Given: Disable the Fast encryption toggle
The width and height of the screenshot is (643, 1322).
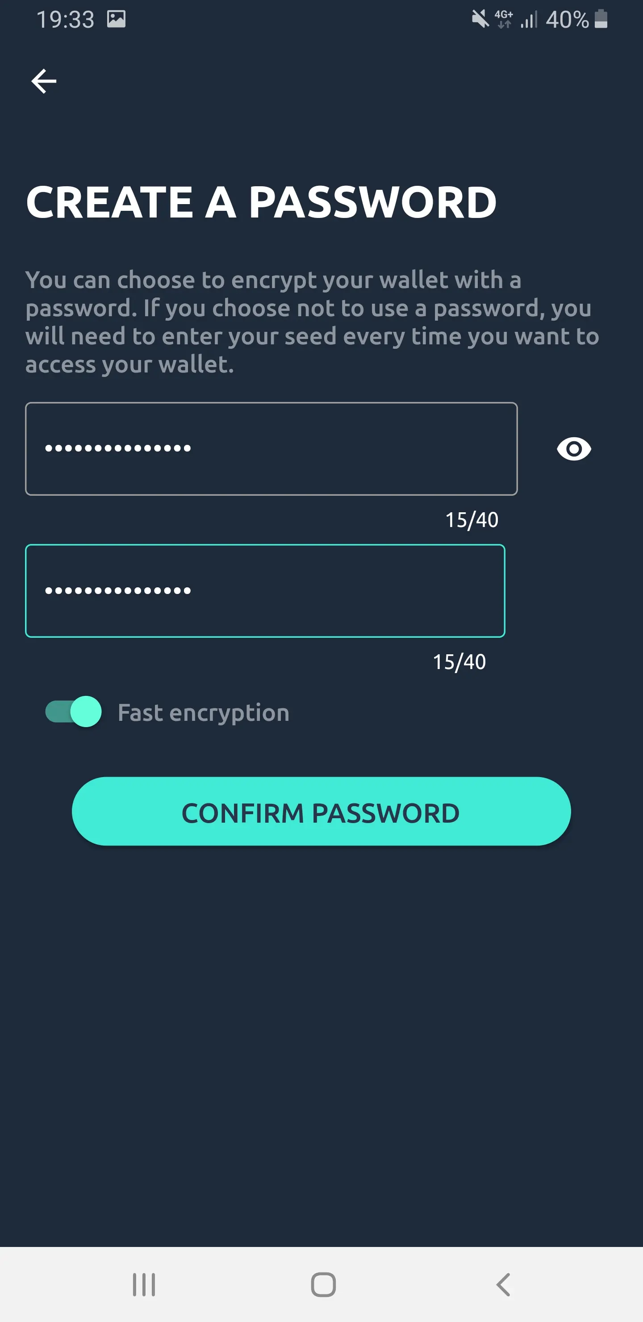Looking at the screenshot, I should coord(72,712).
